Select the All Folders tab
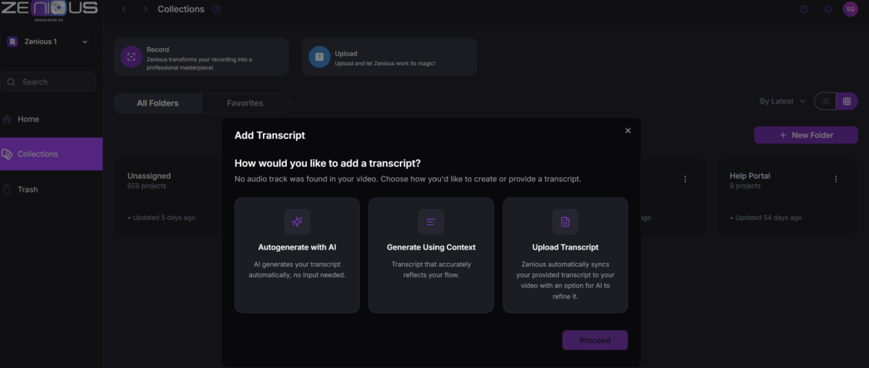This screenshot has width=869, height=368. tap(158, 103)
